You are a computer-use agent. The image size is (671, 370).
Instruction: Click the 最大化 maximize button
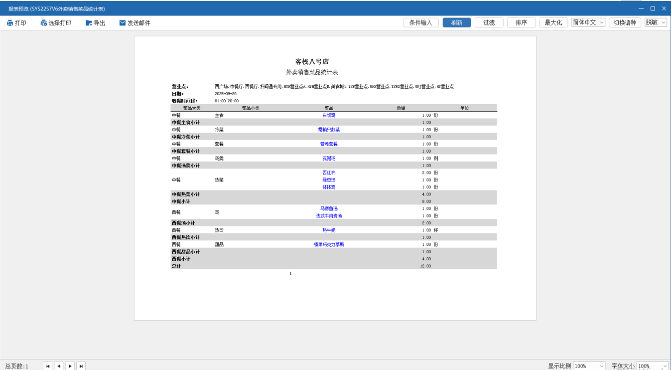click(x=553, y=22)
